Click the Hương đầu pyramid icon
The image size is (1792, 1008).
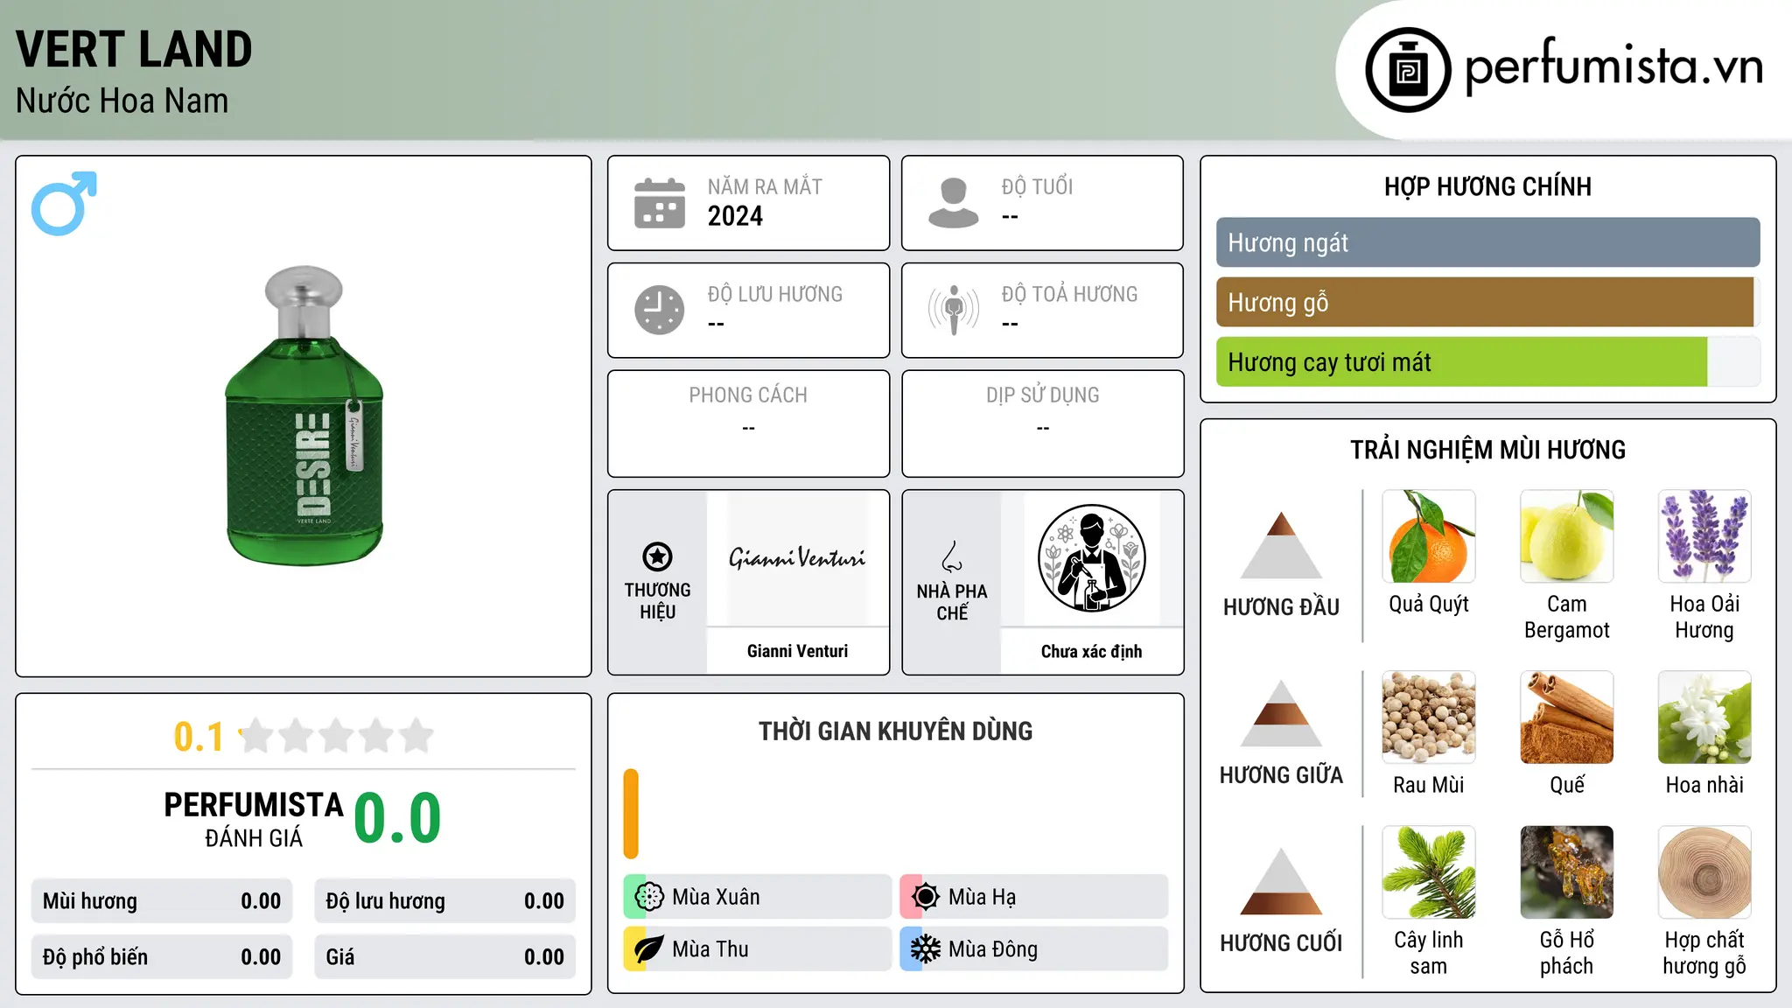1281,544
